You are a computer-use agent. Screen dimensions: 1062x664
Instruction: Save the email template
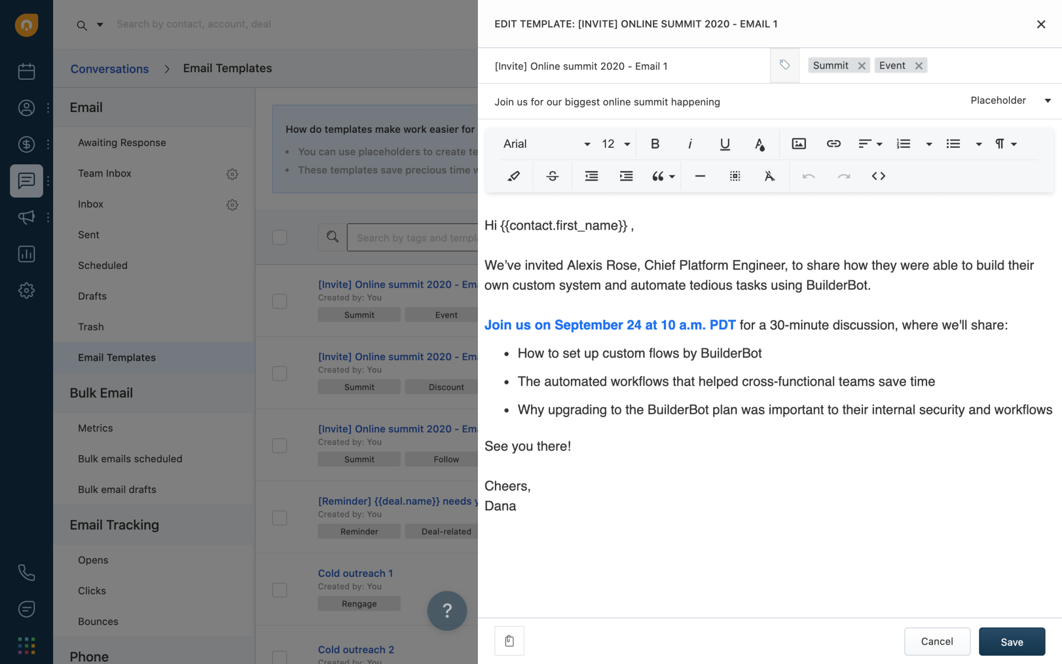coord(1011,642)
